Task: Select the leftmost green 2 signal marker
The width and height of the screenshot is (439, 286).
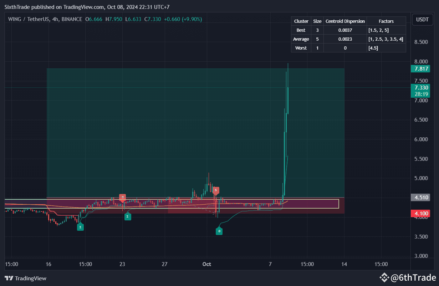Action: (x=80, y=227)
